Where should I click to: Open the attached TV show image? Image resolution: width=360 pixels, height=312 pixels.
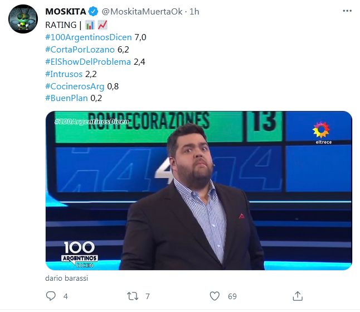click(199, 190)
